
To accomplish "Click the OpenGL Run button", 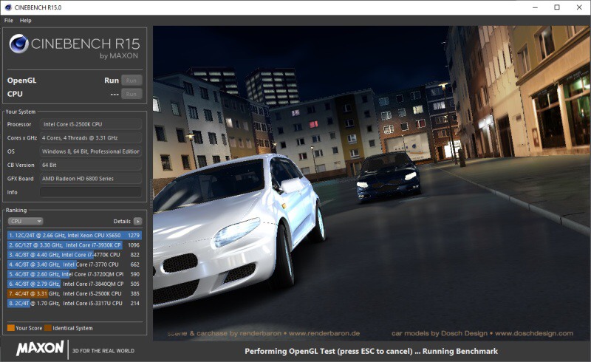I will click(x=131, y=81).
